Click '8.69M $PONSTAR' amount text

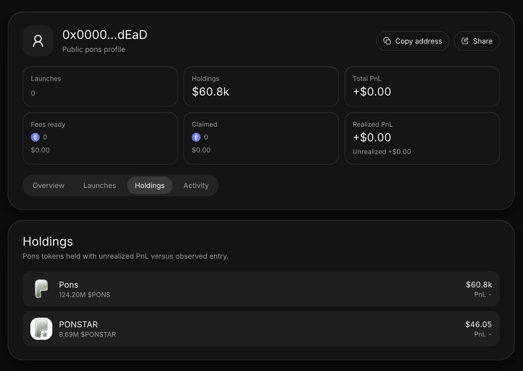87,334
